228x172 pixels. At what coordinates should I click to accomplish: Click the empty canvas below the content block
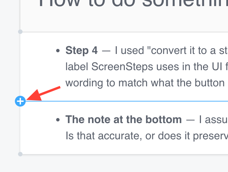[x=122, y=164]
